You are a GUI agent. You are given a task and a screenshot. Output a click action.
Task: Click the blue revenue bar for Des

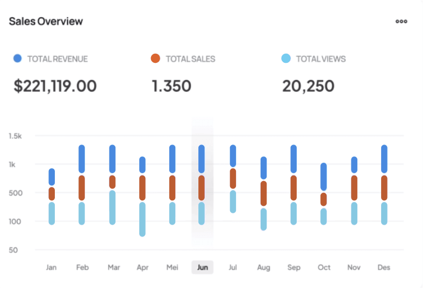point(384,159)
